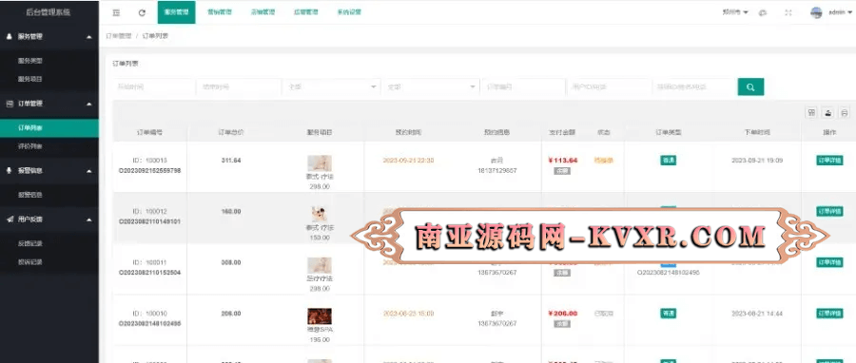This screenshot has height=363, width=856.
Task: Focus the technician ID/name/phone search field
Action: [x=694, y=86]
